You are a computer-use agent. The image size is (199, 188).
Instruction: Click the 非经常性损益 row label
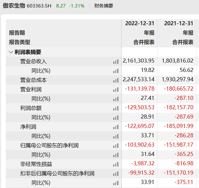36,164
